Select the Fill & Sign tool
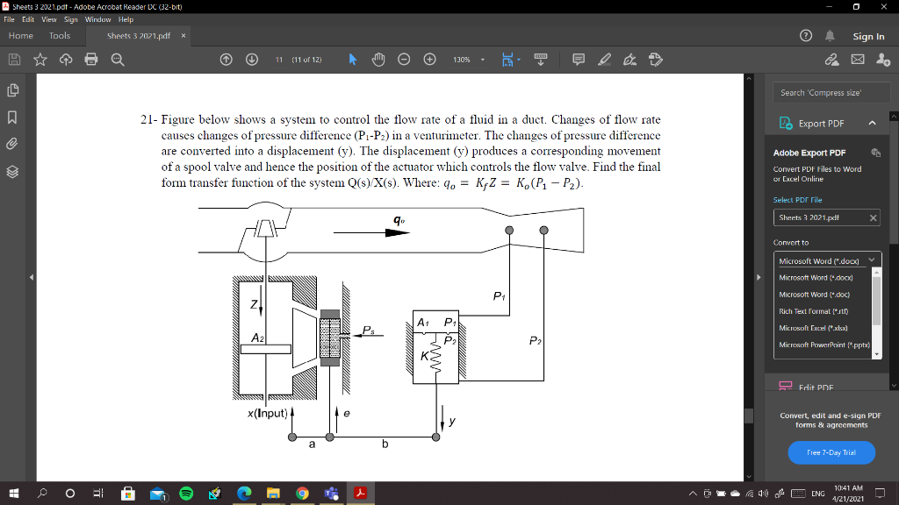This screenshot has height=505, width=899. pyautogui.click(x=629, y=60)
